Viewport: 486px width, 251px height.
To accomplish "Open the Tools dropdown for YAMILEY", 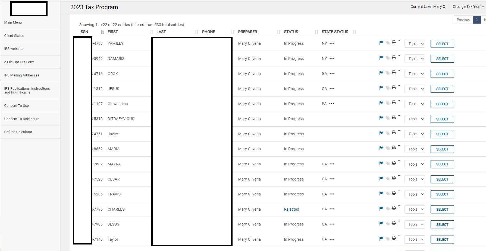I will point(415,44).
